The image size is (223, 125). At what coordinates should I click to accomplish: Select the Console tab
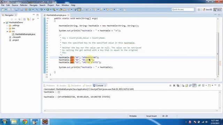pyautogui.click(x=100, y=86)
